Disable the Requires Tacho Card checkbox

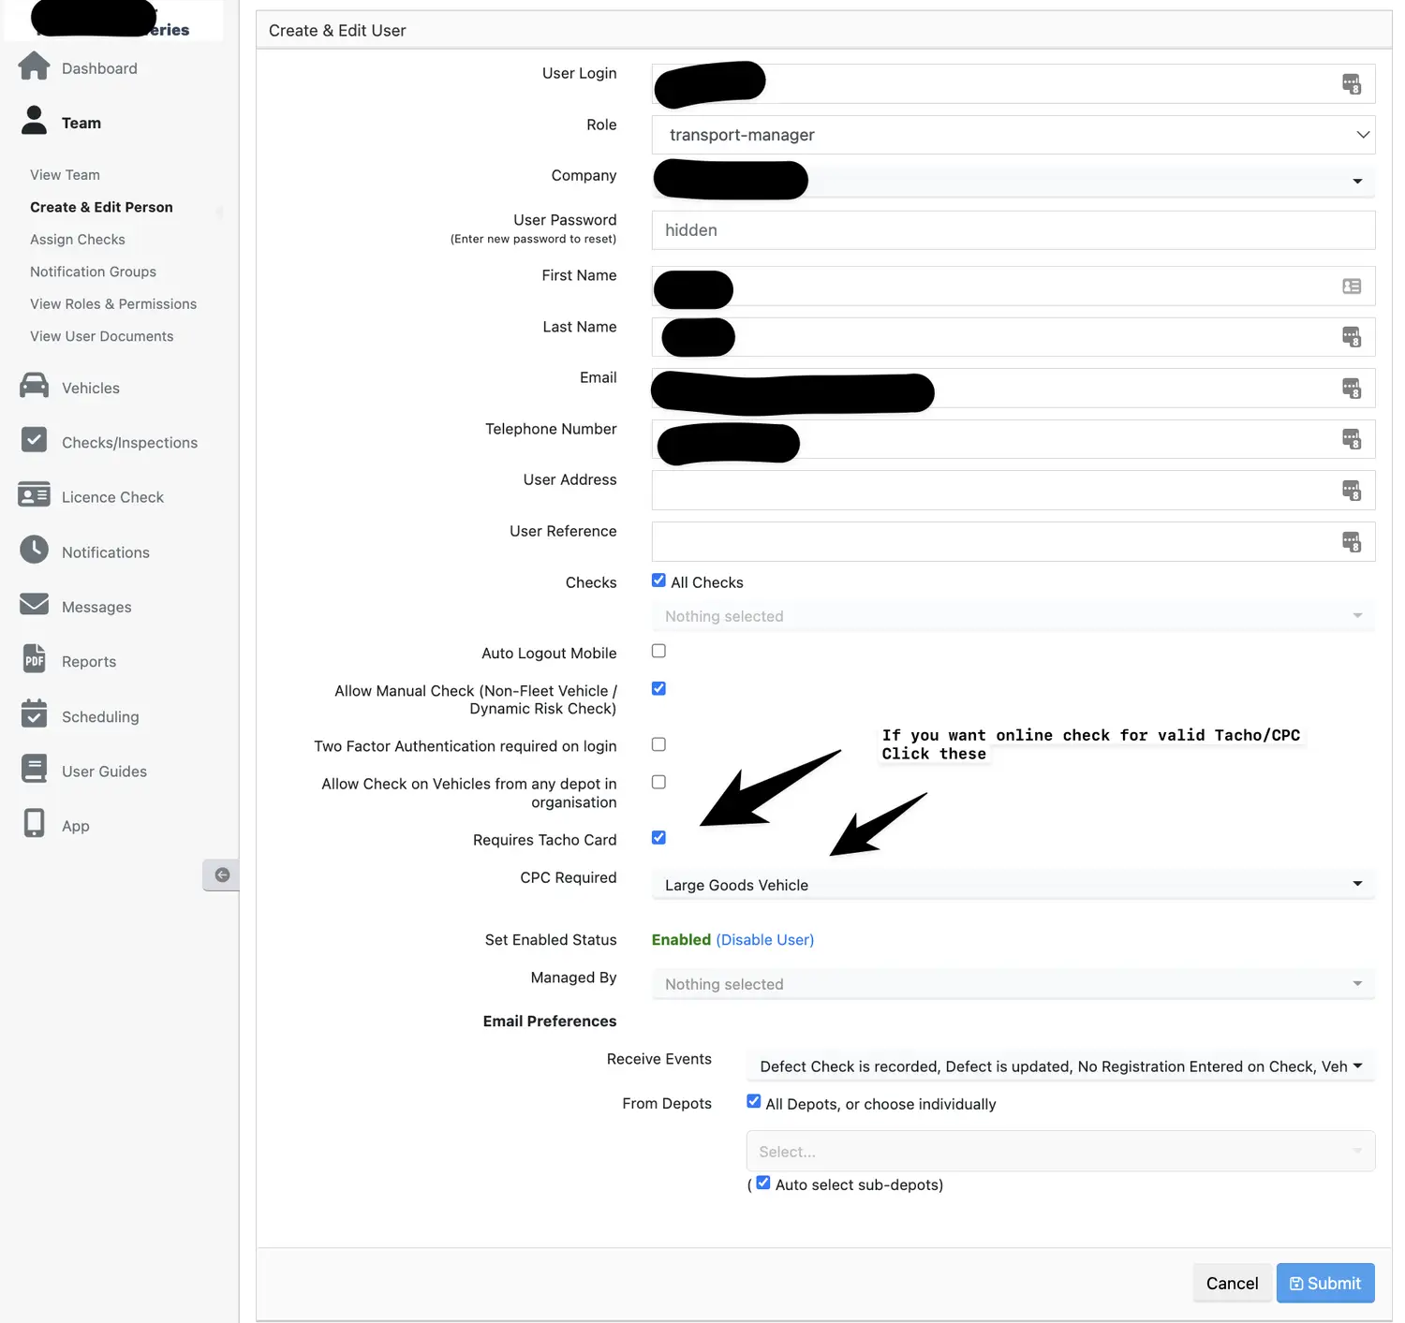[658, 837]
